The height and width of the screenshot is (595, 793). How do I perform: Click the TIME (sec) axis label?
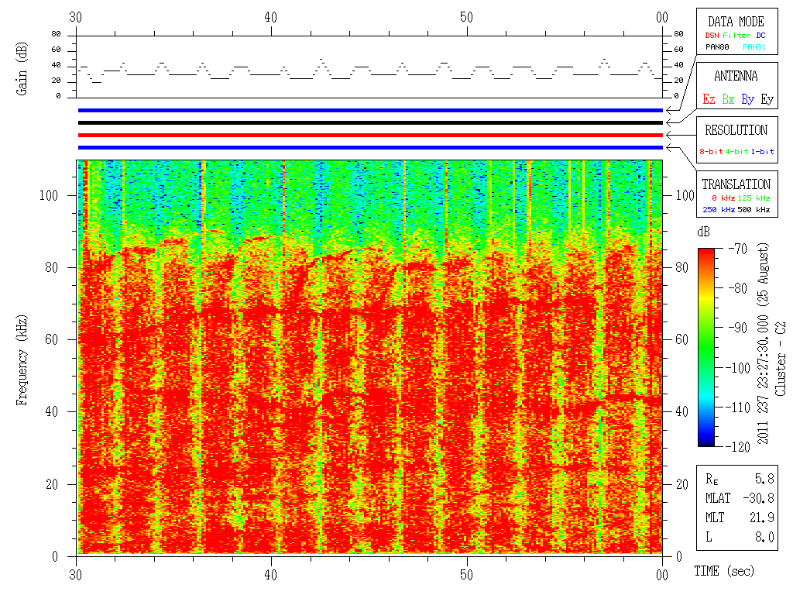click(x=723, y=572)
